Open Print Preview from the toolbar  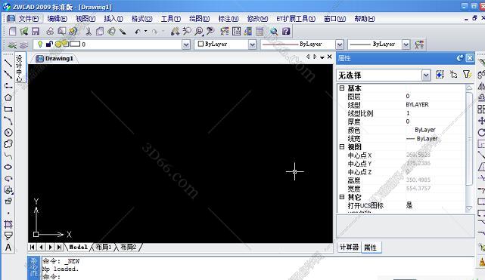click(62, 32)
